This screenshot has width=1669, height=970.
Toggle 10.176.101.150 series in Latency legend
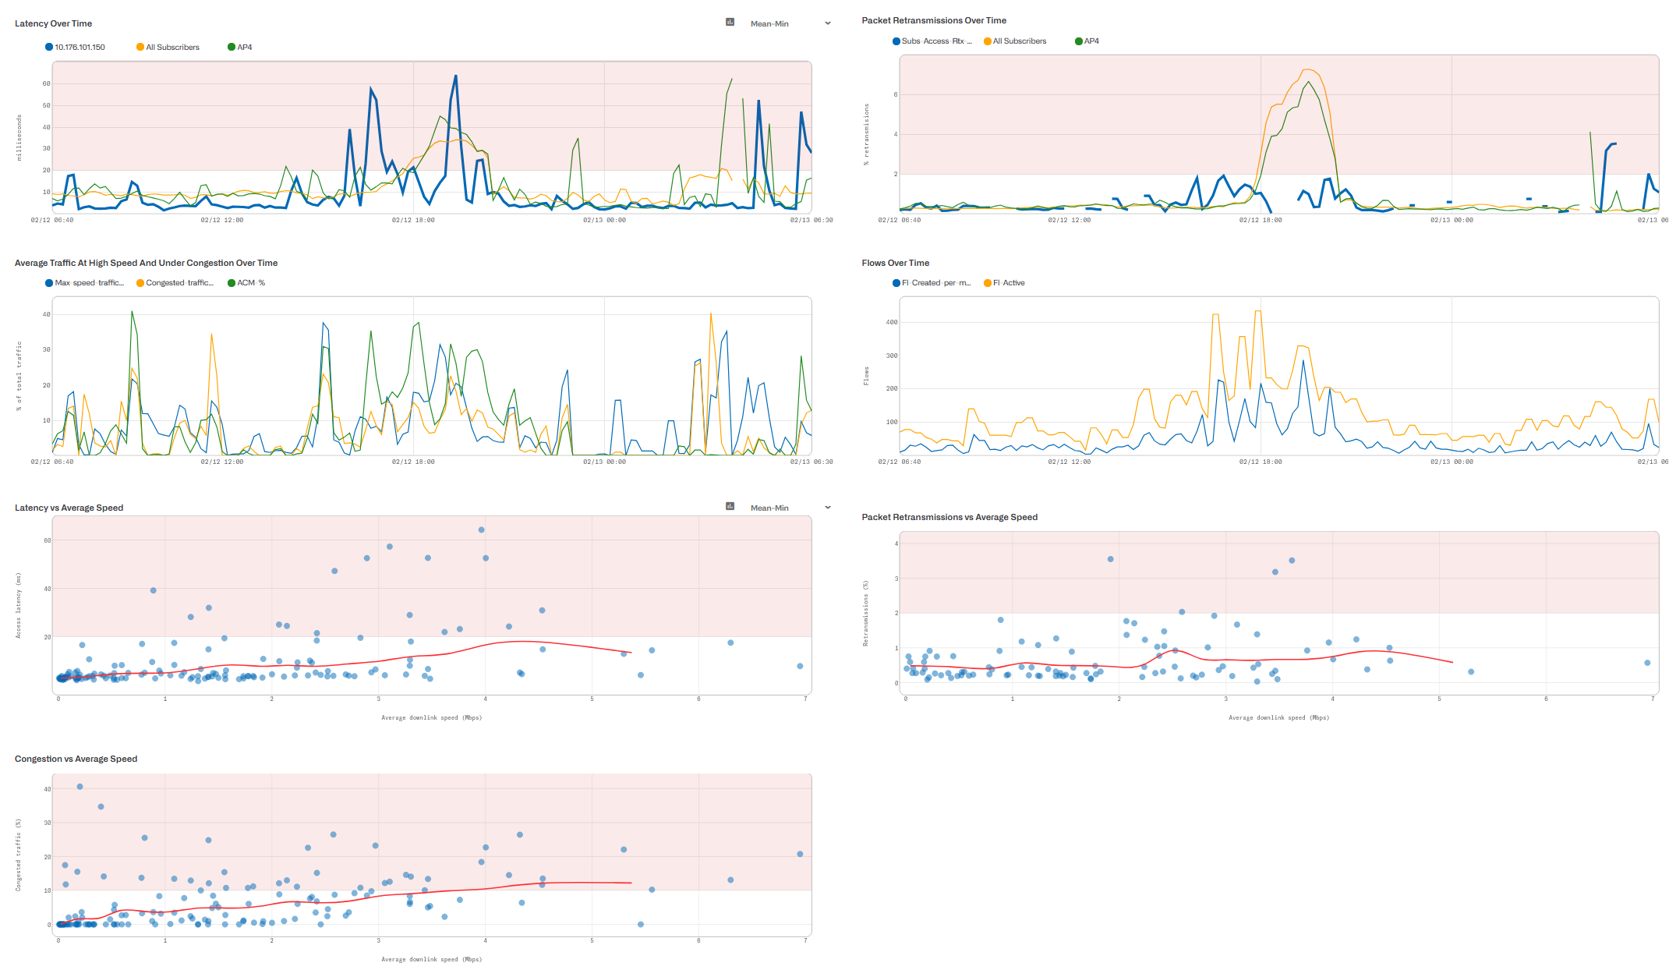click(x=80, y=48)
